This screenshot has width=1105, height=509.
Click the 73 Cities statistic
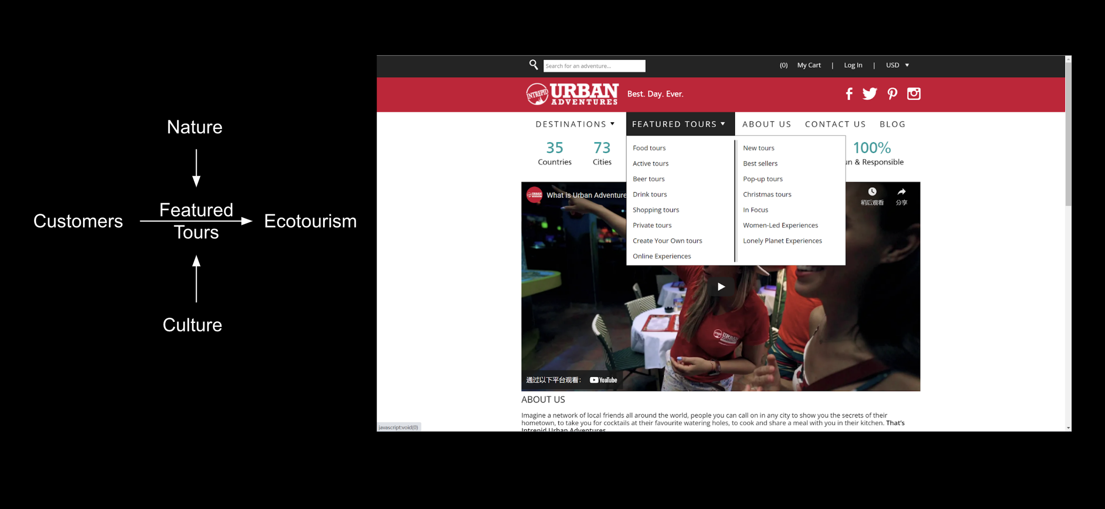[x=602, y=153]
